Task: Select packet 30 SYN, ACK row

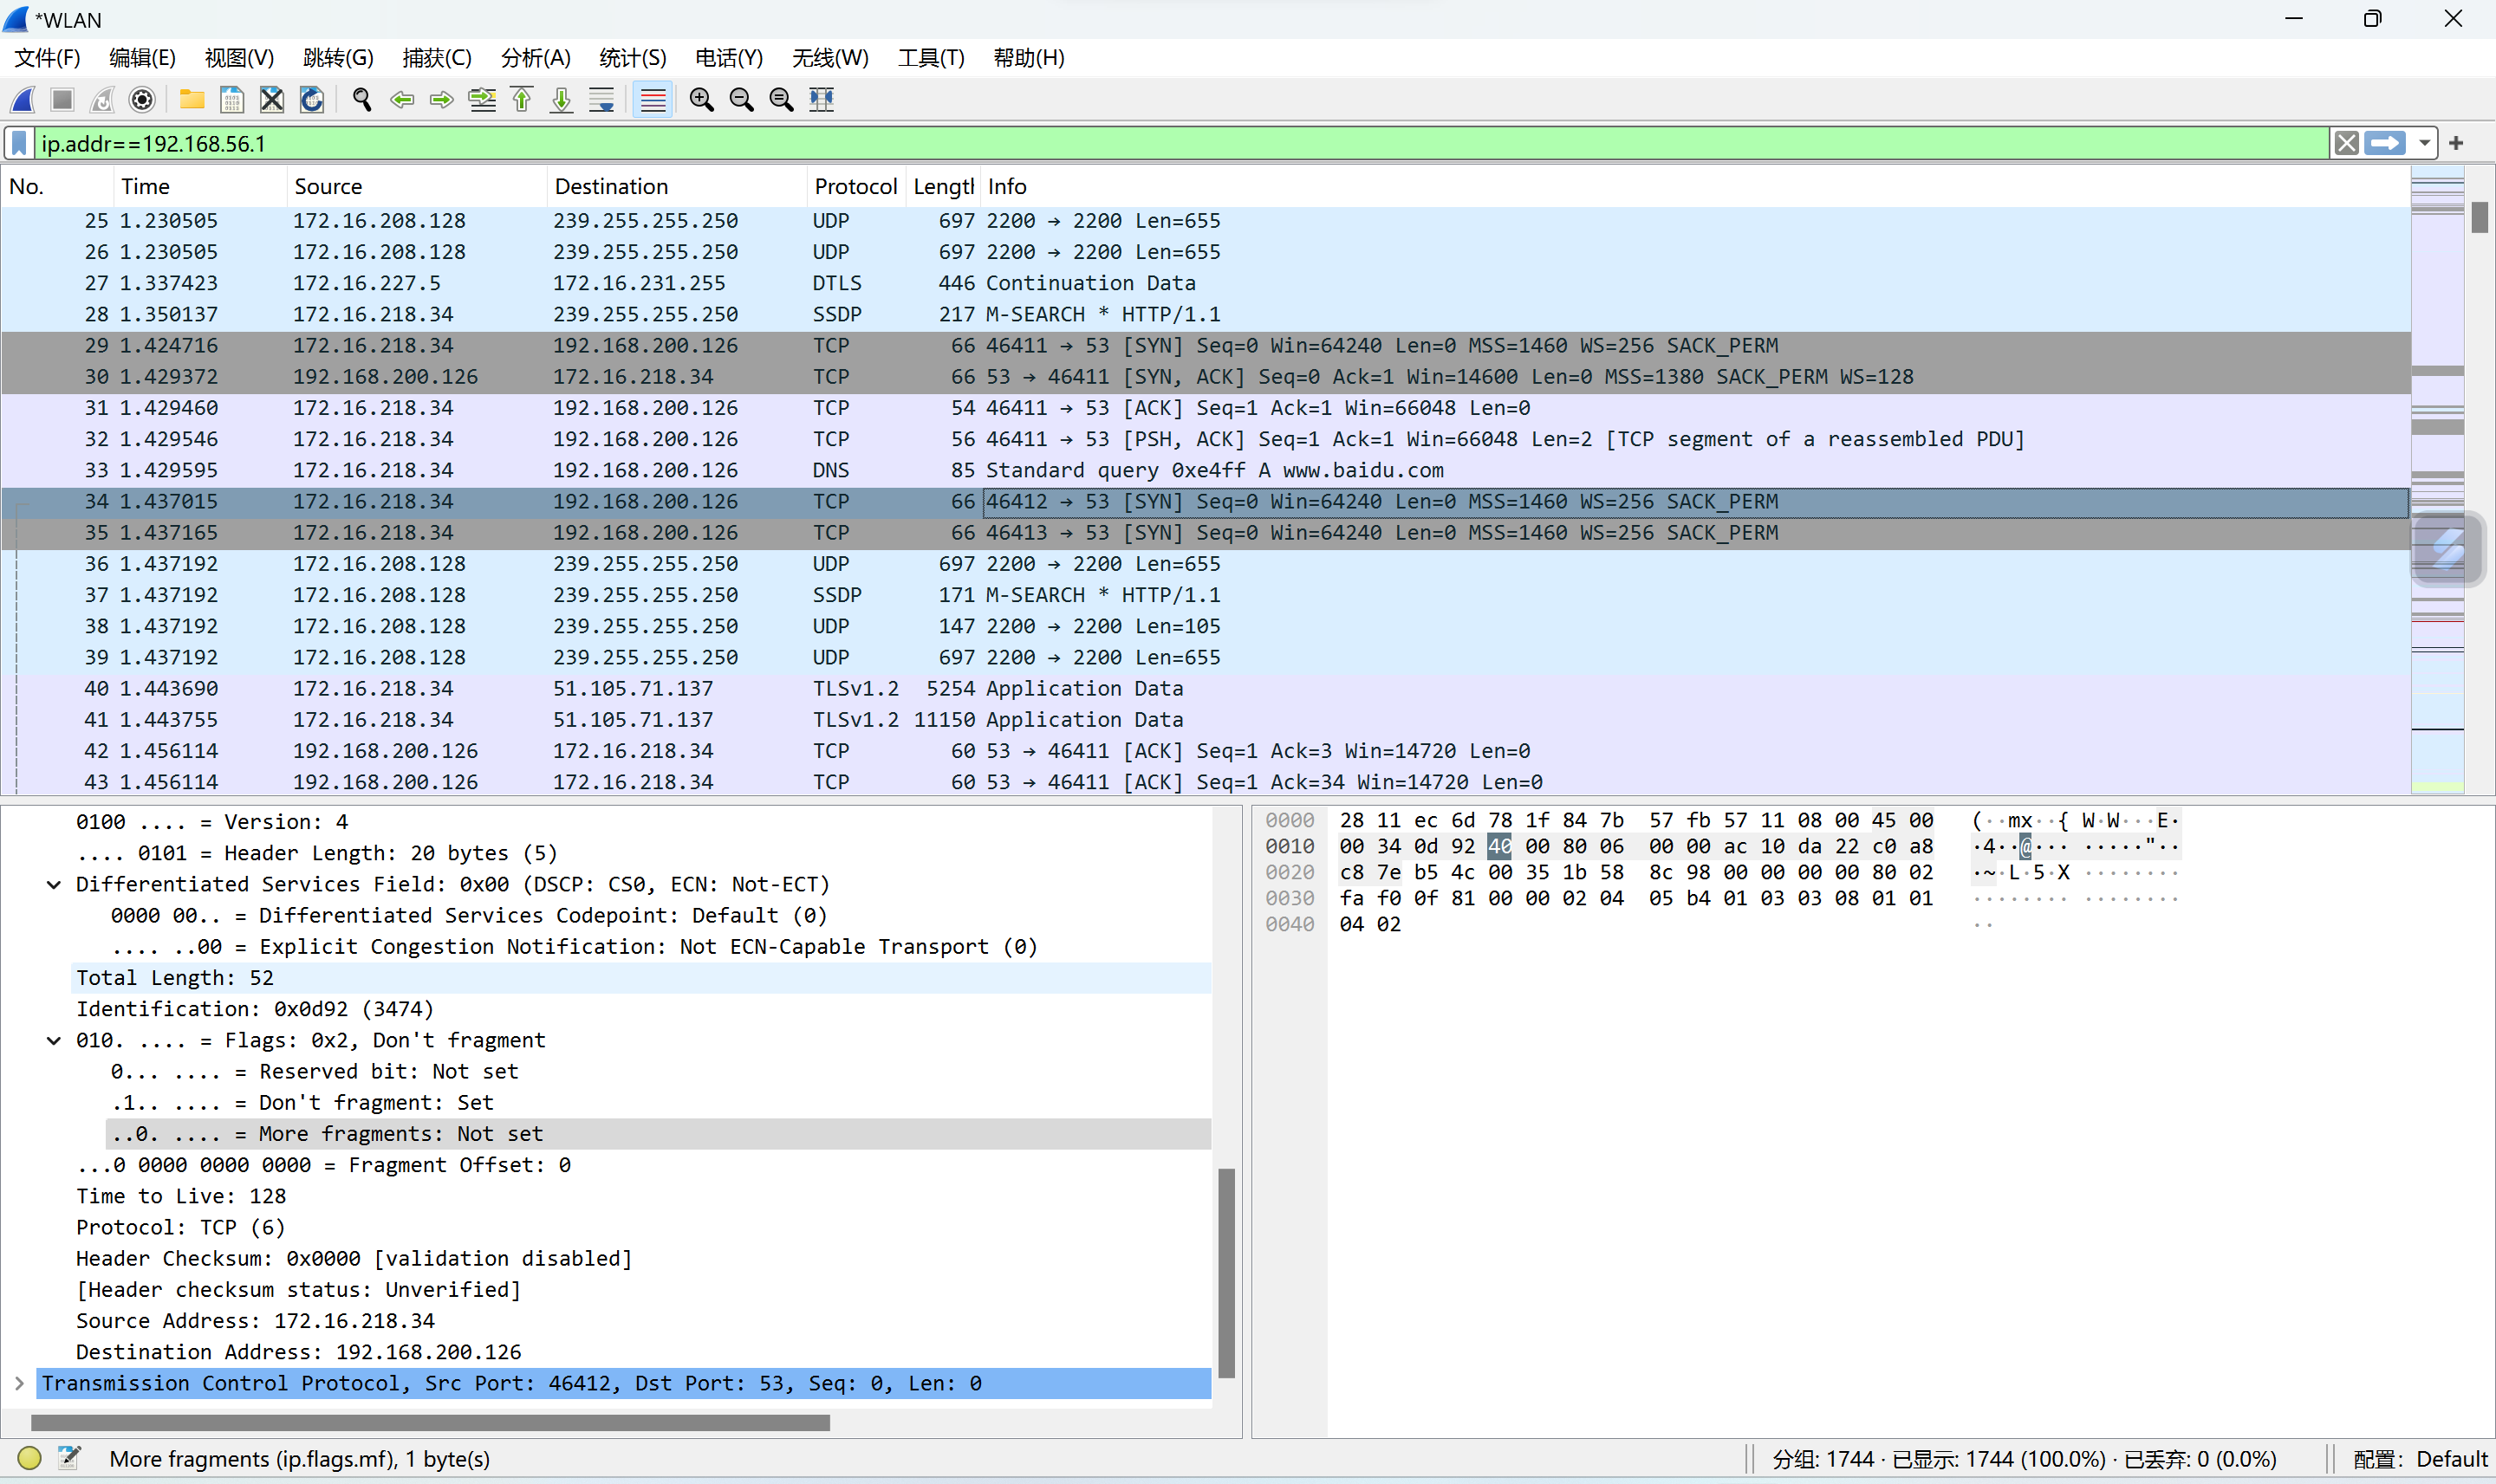Action: click(1205, 376)
